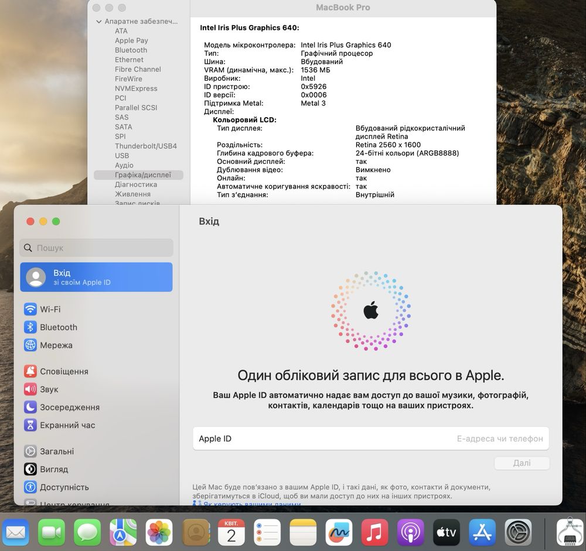
Task: Select Екранний час in settings sidebar
Action: 96,425
